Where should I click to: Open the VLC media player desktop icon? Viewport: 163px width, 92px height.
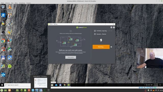(x=10, y=7)
